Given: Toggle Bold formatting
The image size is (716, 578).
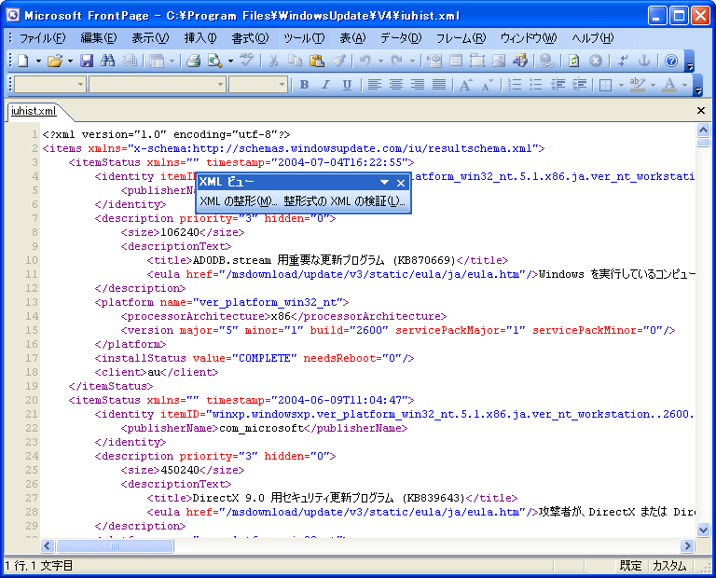Looking at the screenshot, I should 304,85.
